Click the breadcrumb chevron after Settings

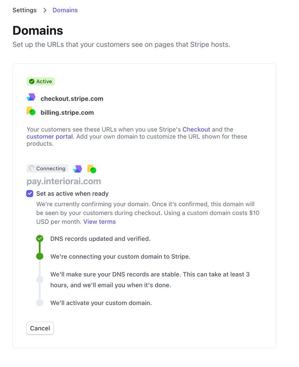(45, 10)
